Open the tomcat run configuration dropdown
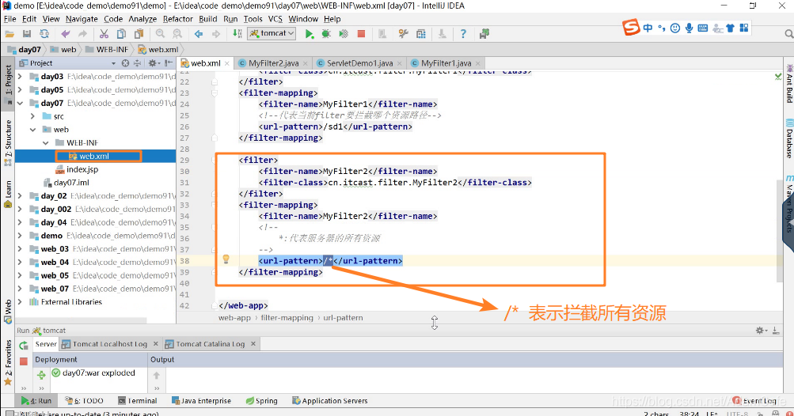794x416 pixels. click(272, 33)
